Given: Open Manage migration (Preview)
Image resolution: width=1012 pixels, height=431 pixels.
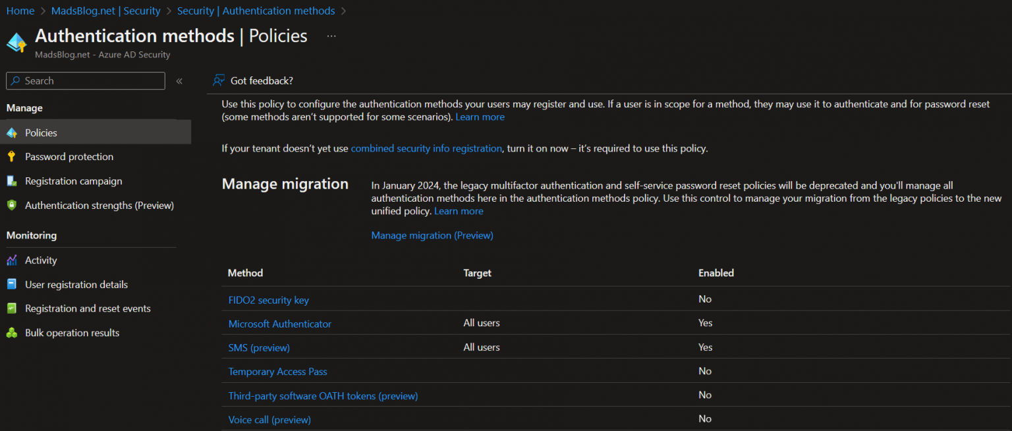Looking at the screenshot, I should point(432,235).
